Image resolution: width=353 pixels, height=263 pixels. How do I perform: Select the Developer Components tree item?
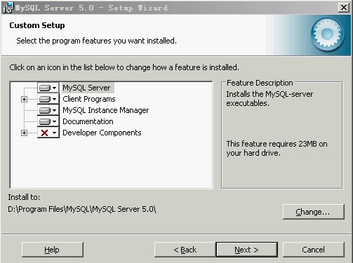click(102, 133)
